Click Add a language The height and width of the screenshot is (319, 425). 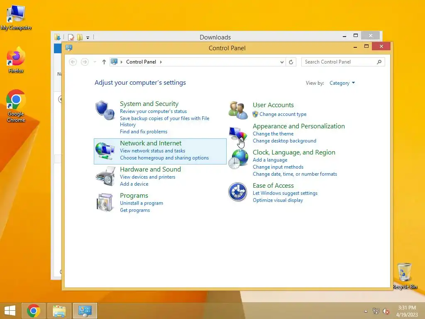(270, 160)
